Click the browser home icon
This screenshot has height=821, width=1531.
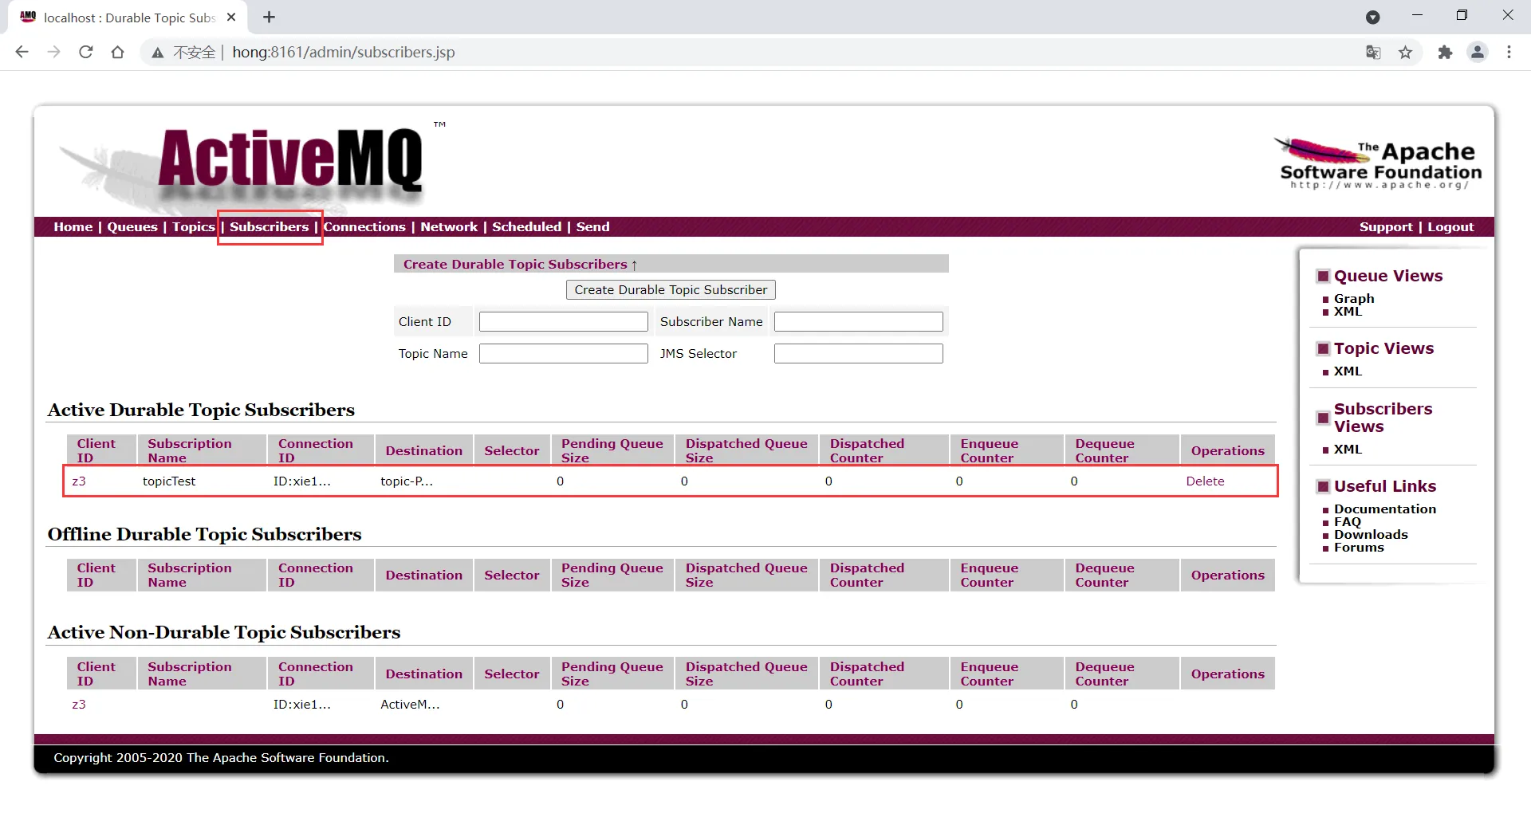(x=118, y=52)
